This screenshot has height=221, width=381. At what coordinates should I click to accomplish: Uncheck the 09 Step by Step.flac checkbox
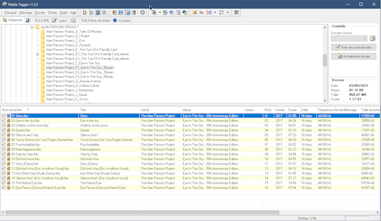pyautogui.click(x=3, y=154)
